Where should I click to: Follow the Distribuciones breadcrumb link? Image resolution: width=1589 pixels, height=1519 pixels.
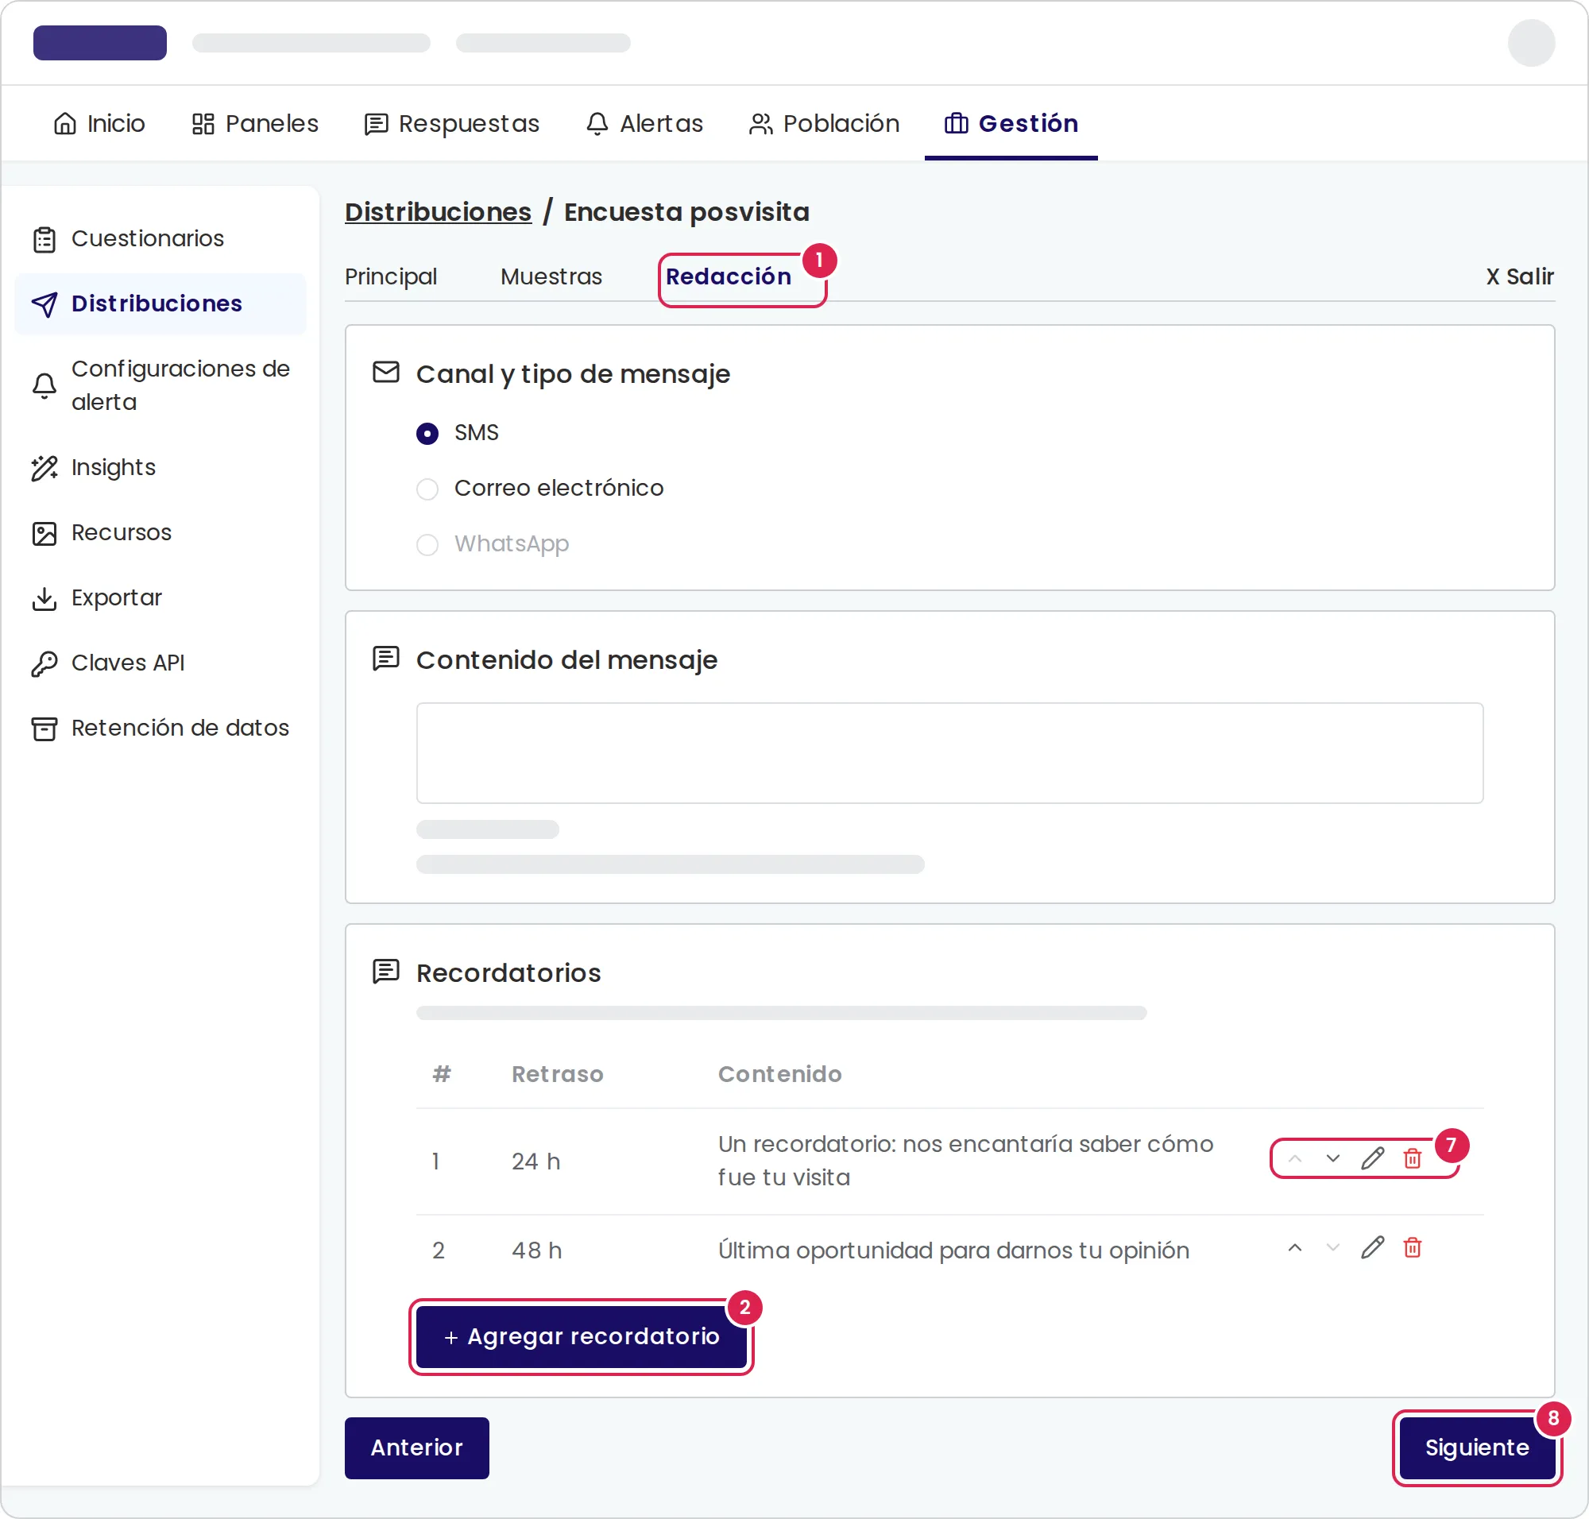tap(438, 212)
